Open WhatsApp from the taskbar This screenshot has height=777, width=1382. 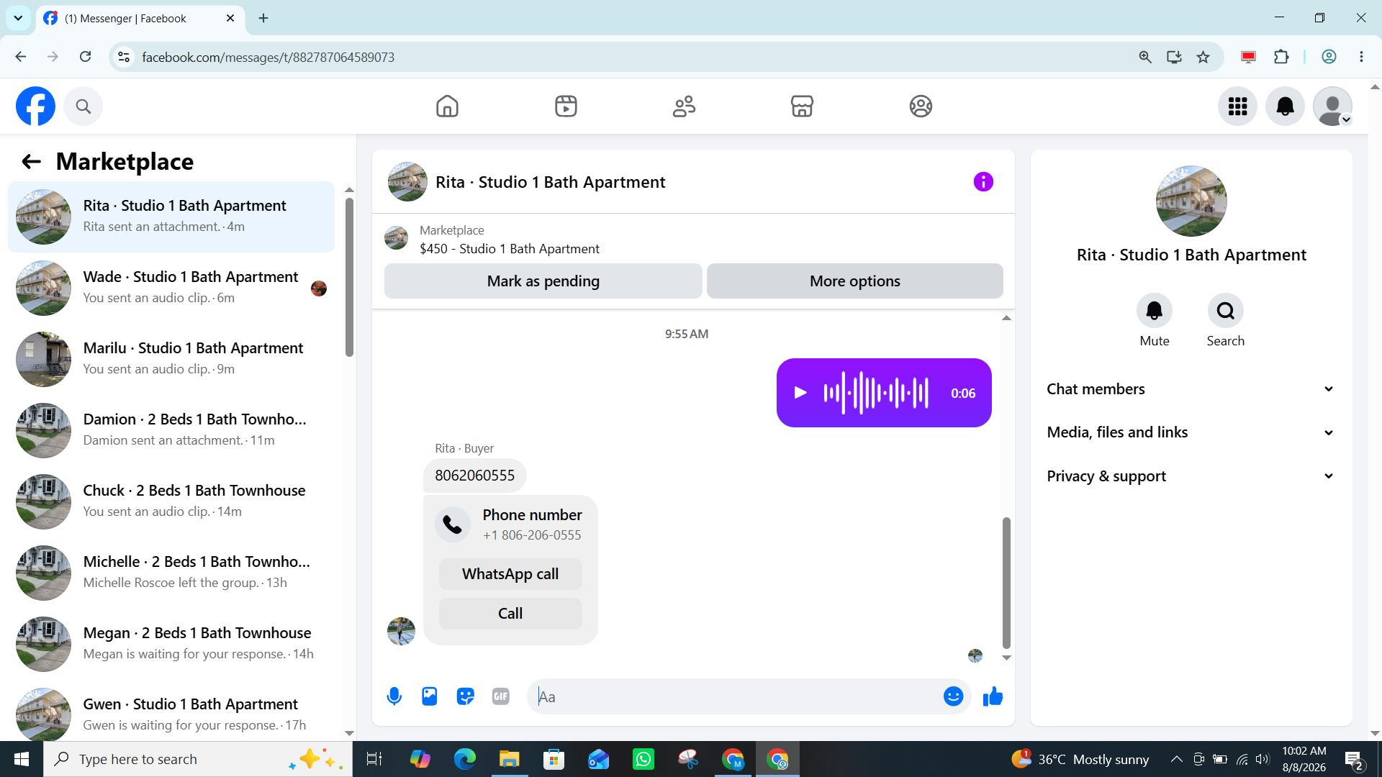643,759
